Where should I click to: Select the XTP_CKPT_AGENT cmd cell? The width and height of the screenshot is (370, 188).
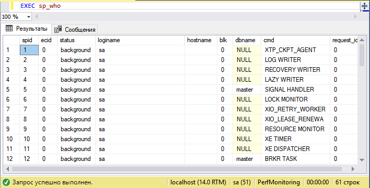pyautogui.click(x=295, y=50)
